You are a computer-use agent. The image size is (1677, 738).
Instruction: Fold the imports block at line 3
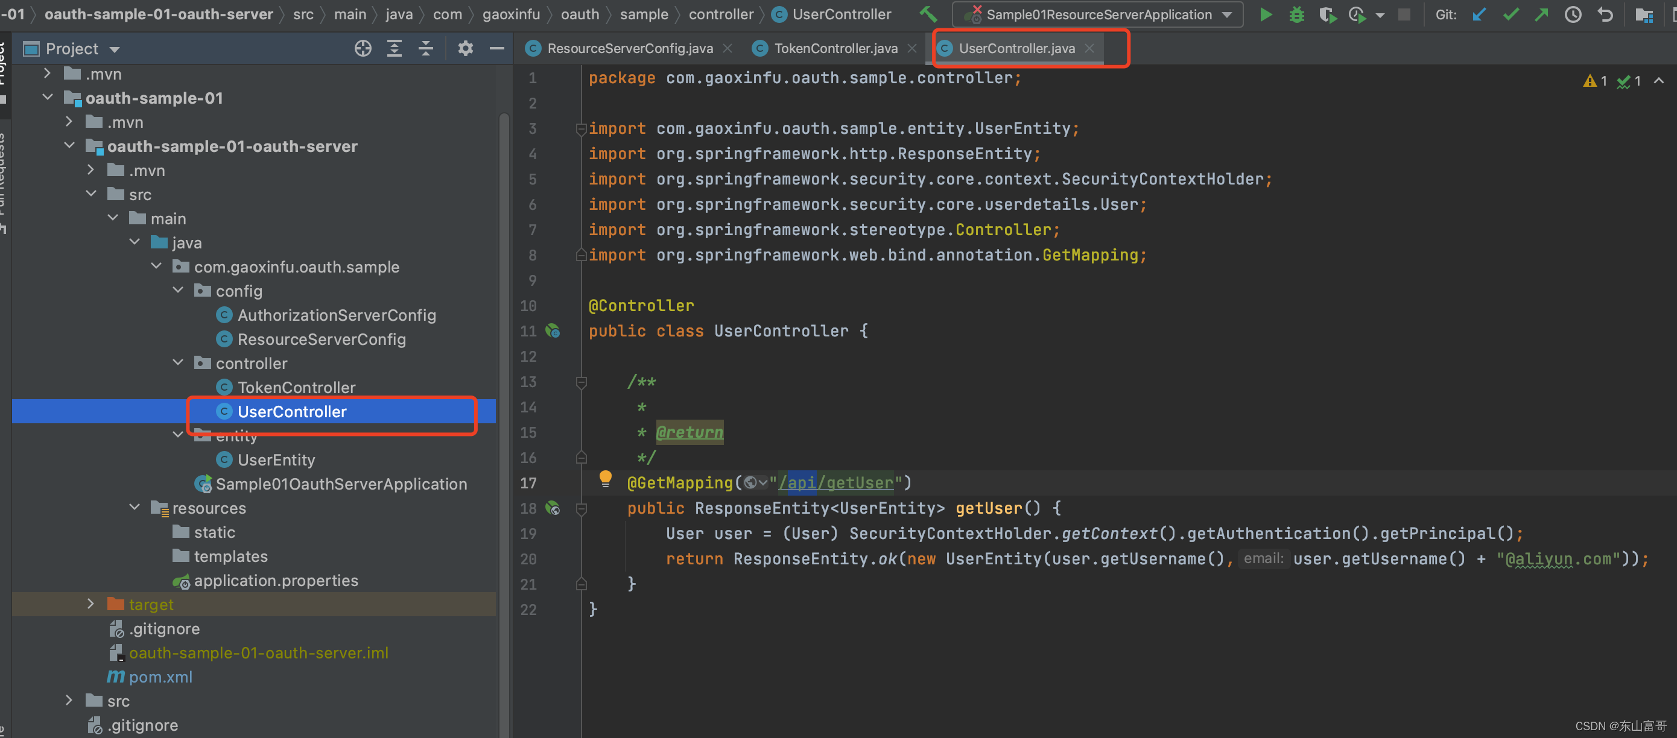[x=582, y=129]
